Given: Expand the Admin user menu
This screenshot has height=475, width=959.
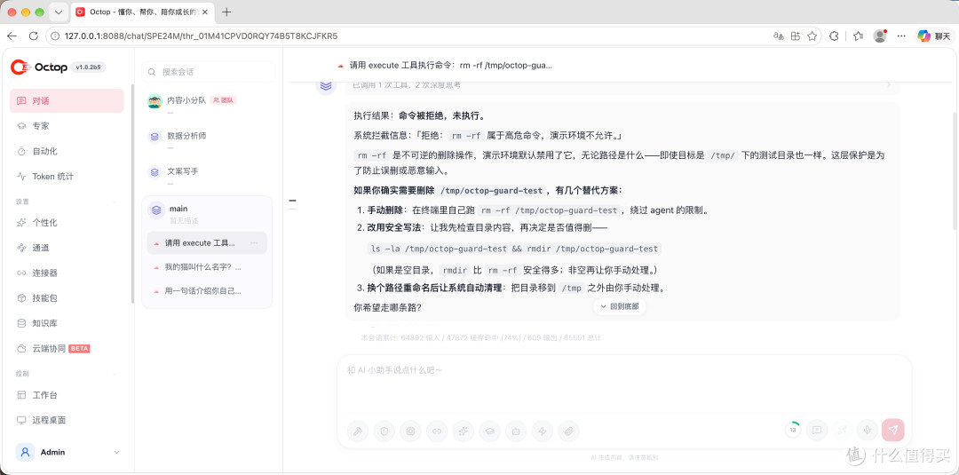Looking at the screenshot, I should [117, 453].
